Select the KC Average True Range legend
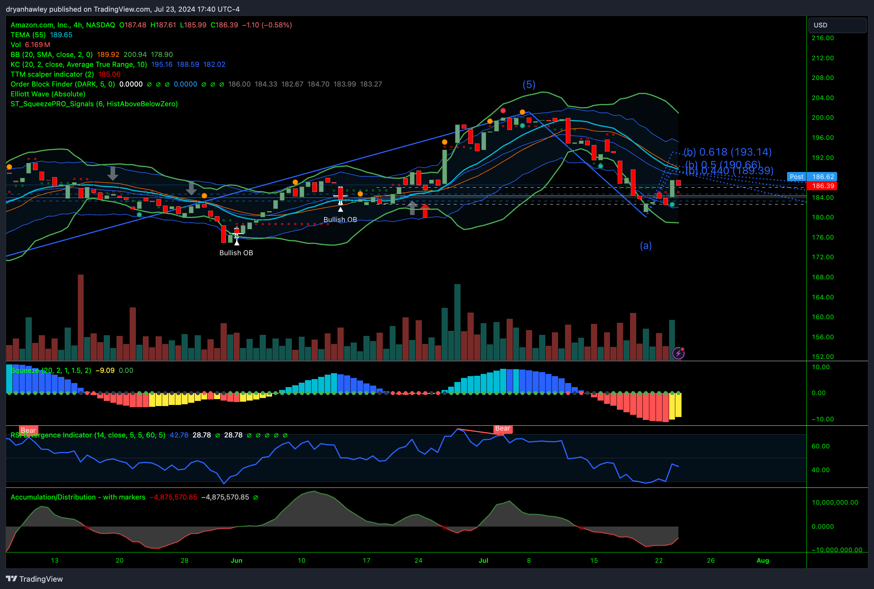This screenshot has height=589, width=874. click(x=79, y=64)
